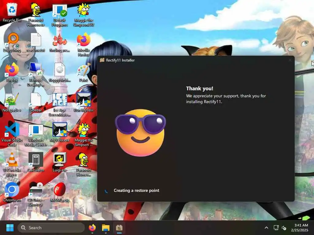Select Paranoid Homer icon beside Luigi.exe
314x235 pixels.
(84, 164)
